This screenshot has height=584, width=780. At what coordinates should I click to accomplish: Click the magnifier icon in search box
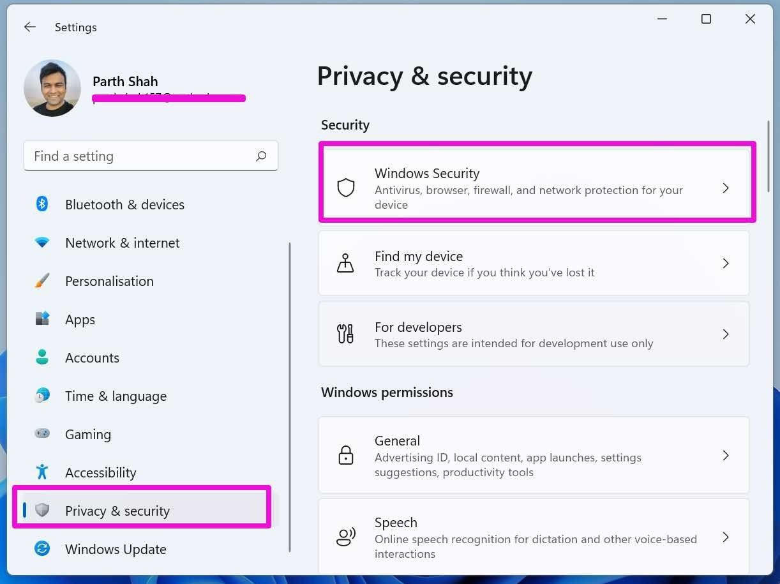point(261,156)
